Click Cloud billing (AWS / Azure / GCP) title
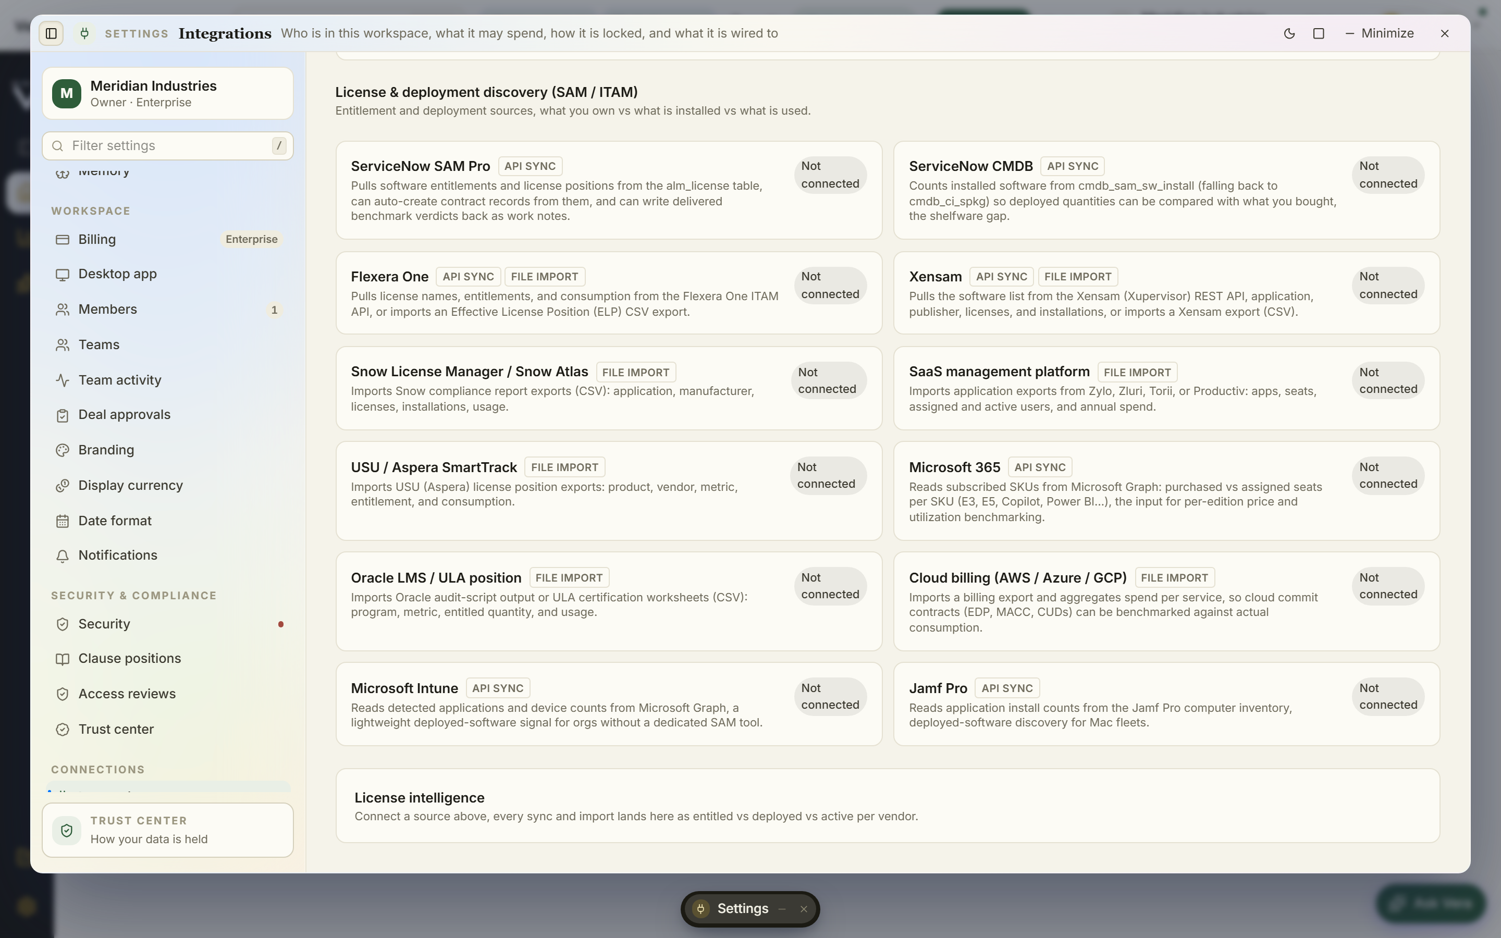This screenshot has height=938, width=1501. tap(1018, 577)
